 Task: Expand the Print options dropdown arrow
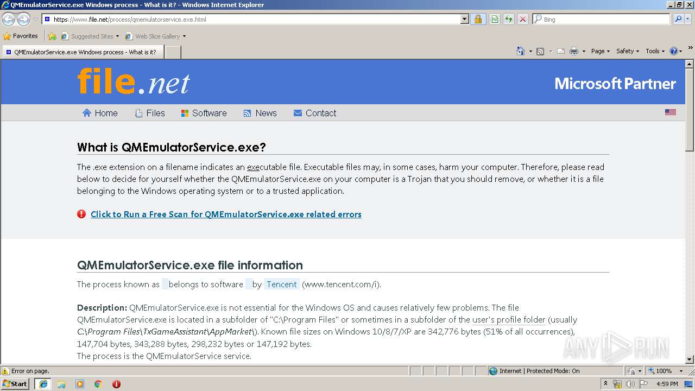point(584,51)
